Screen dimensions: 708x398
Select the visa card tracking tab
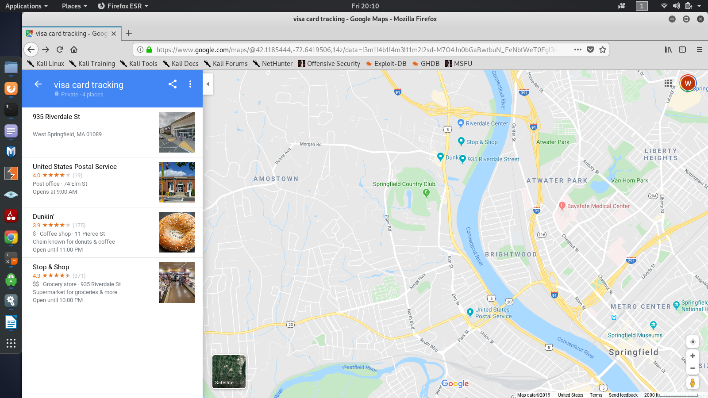tap(72, 33)
